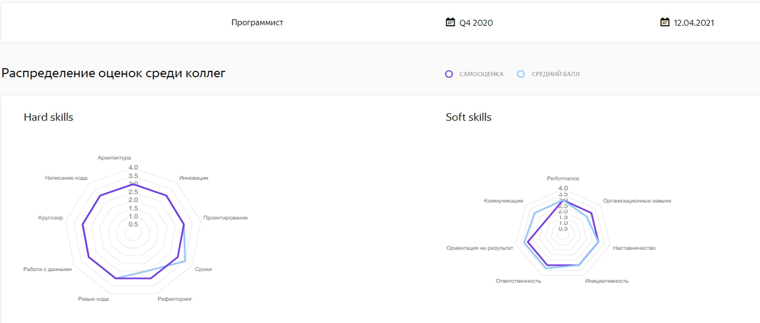Select the Q4 2020 period text
This screenshot has height=323, width=760.
pyautogui.click(x=476, y=23)
